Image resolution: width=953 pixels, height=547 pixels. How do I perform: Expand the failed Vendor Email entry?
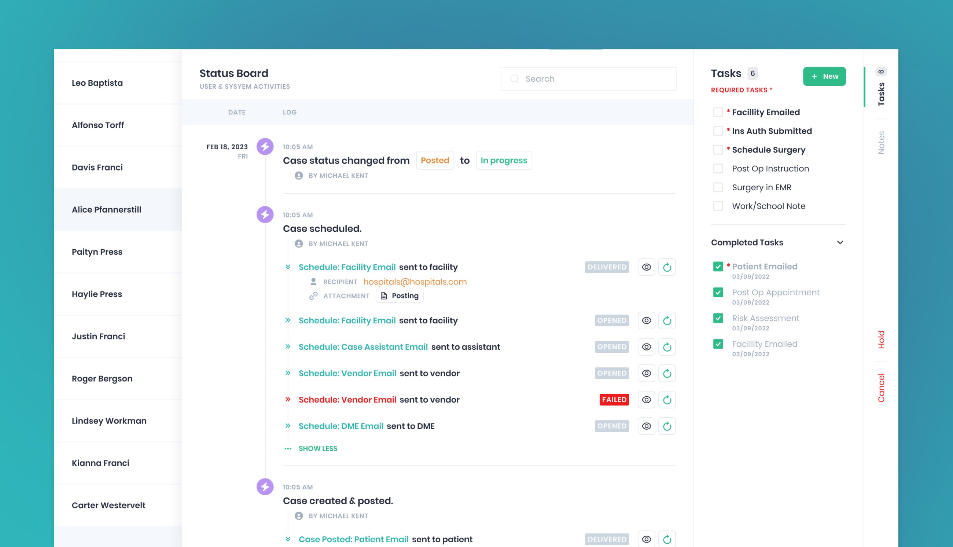tap(288, 399)
